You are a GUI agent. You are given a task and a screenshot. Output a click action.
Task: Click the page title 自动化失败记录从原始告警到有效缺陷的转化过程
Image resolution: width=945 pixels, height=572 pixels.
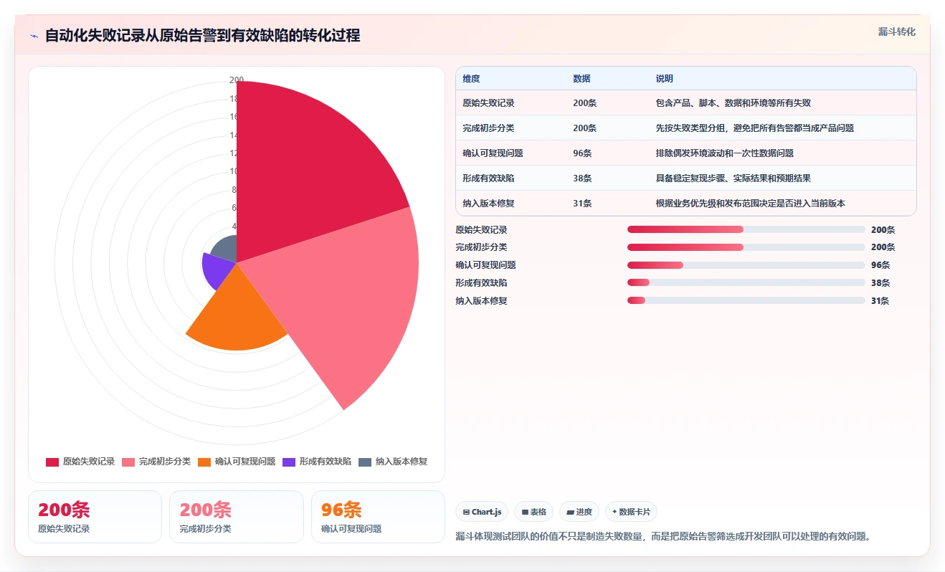coord(203,36)
